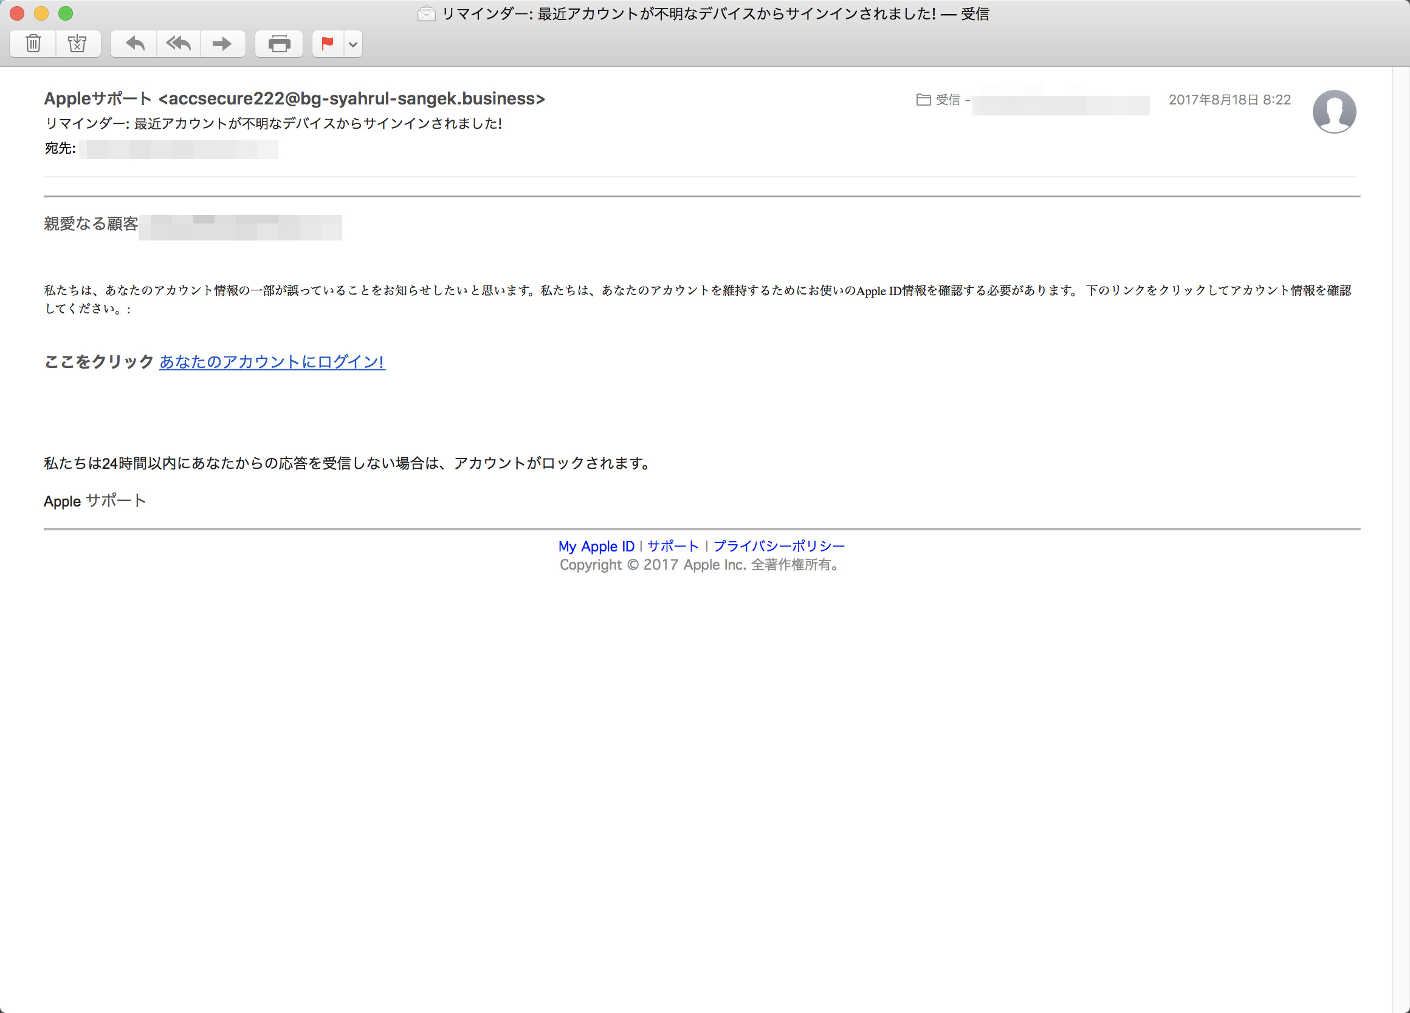Click the envelope icon in title bar
Screen dimensions: 1410x1013
[427, 13]
